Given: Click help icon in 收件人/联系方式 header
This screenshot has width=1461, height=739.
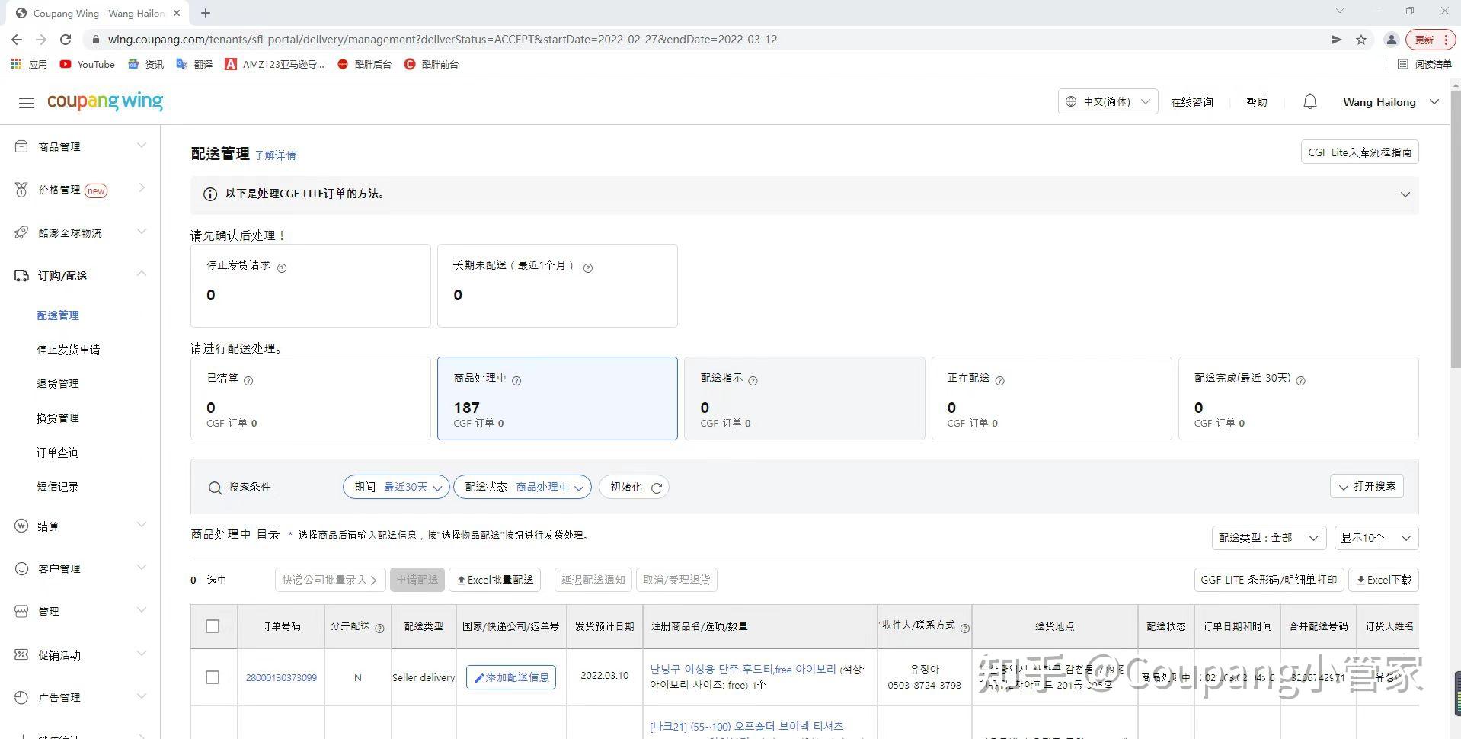Looking at the screenshot, I should point(964,629).
